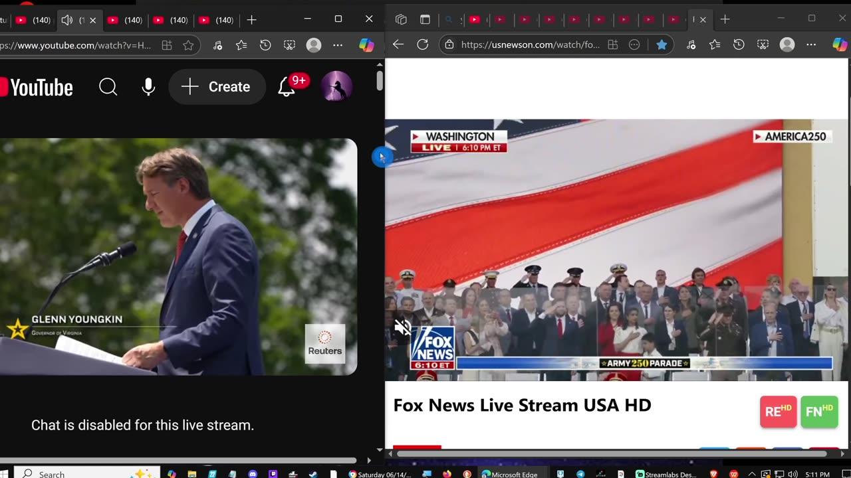The width and height of the screenshot is (851, 478).
Task: Open Screenshot tool in left Edge window
Action: click(x=289, y=45)
